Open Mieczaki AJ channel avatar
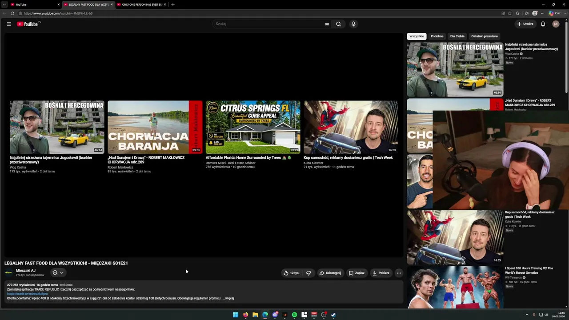 (9, 273)
